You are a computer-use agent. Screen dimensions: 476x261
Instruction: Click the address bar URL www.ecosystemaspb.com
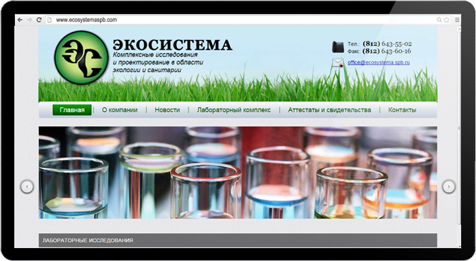pyautogui.click(x=86, y=20)
